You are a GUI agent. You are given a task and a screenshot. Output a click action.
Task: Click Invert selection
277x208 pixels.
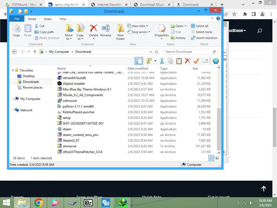tap(204, 38)
